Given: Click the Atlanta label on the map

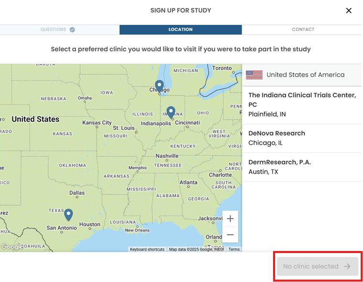Looking at the screenshot, I should 189,182.
